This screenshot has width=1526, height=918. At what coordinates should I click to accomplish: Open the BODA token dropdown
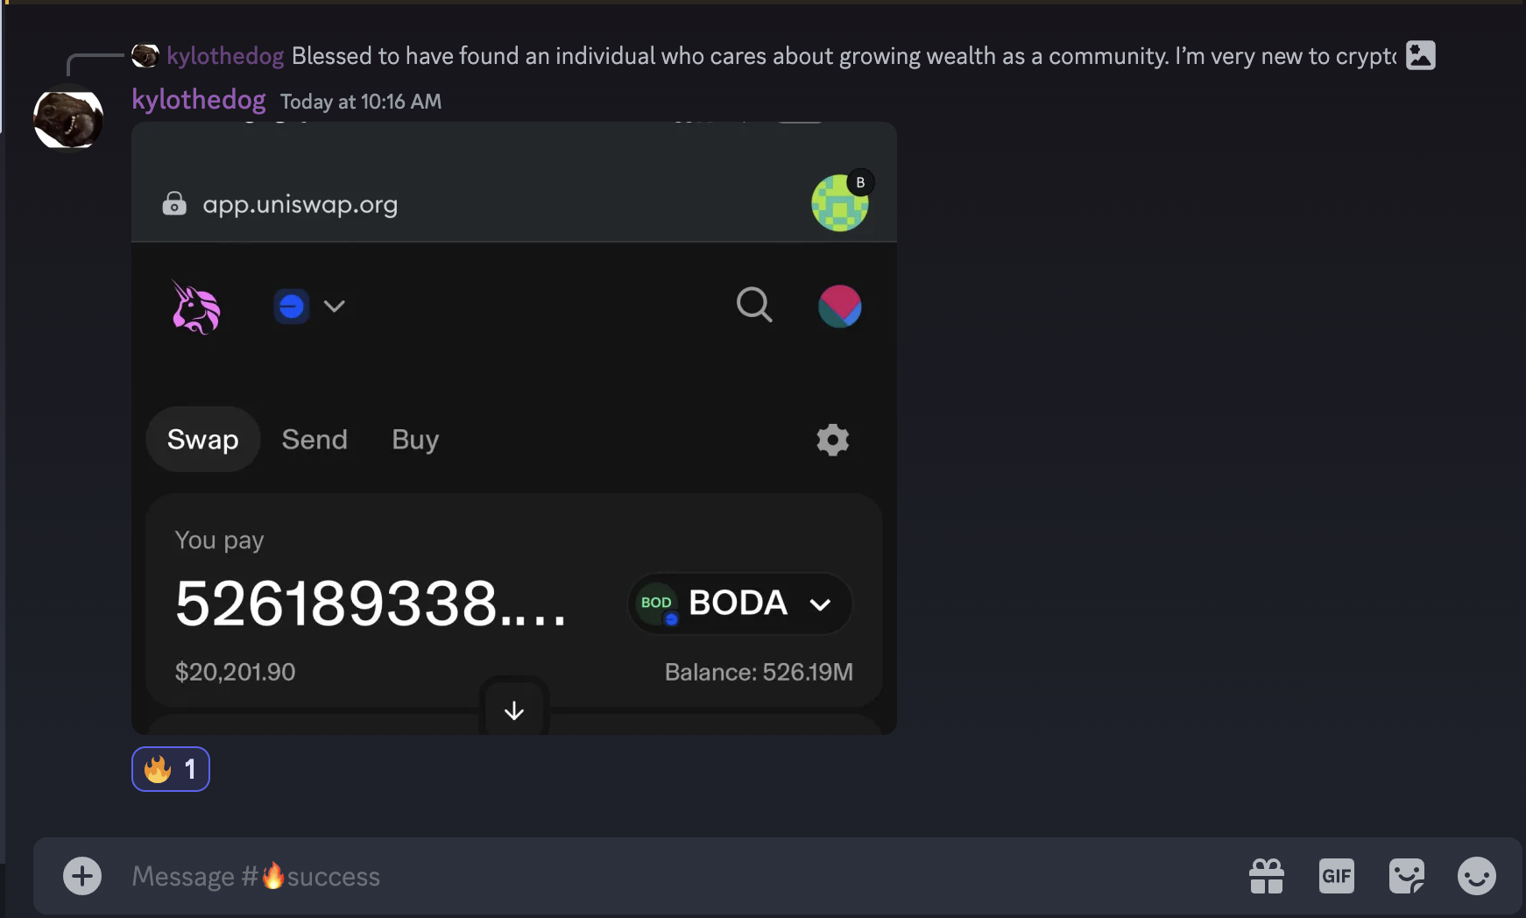(x=738, y=604)
